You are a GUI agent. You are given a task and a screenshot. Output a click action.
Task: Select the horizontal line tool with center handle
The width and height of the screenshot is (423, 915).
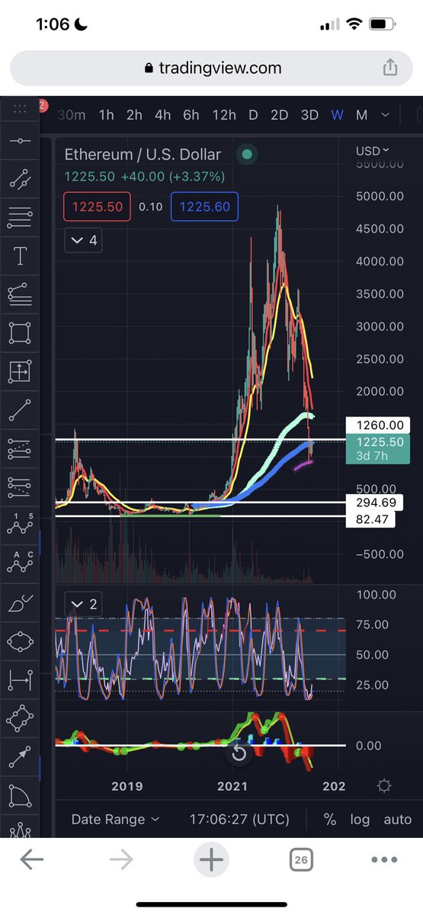pos(20,142)
